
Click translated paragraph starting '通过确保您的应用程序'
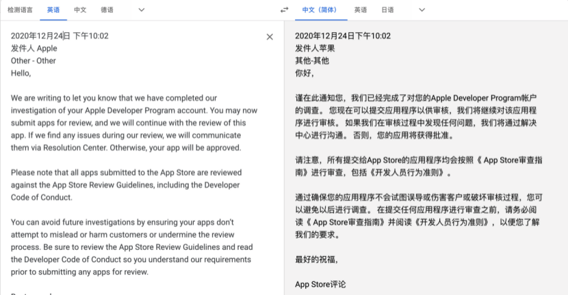click(x=419, y=216)
